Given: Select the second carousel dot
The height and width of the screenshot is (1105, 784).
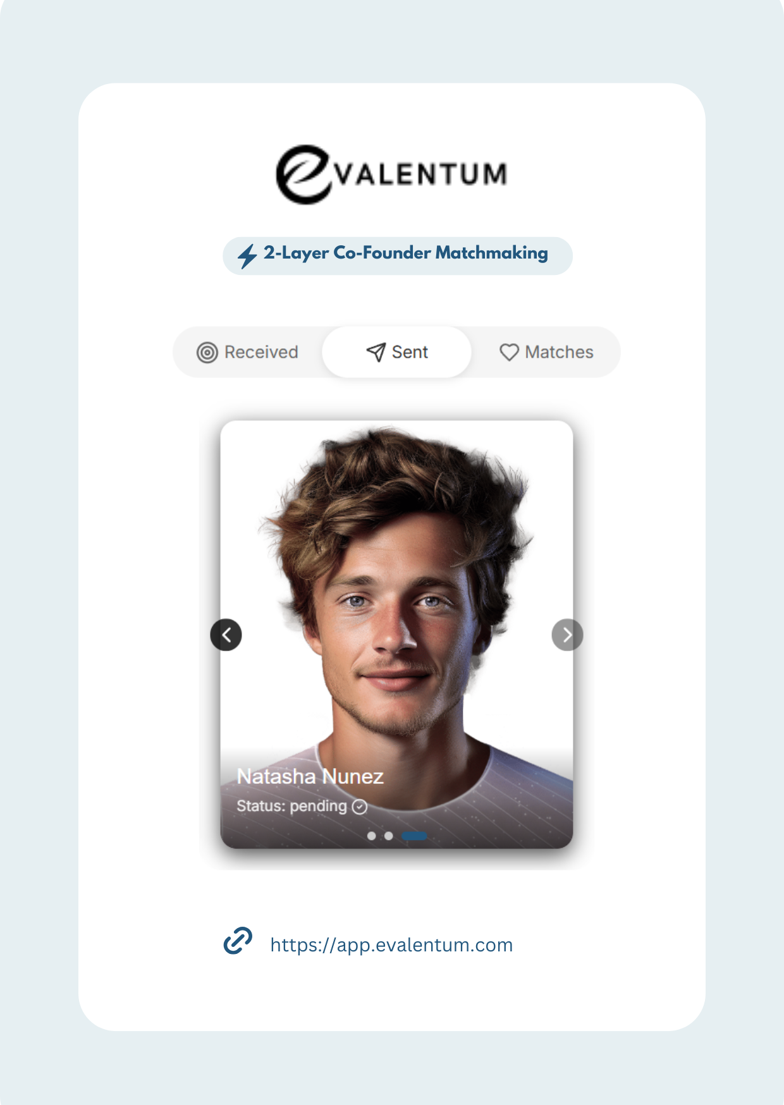Looking at the screenshot, I should coord(389,836).
